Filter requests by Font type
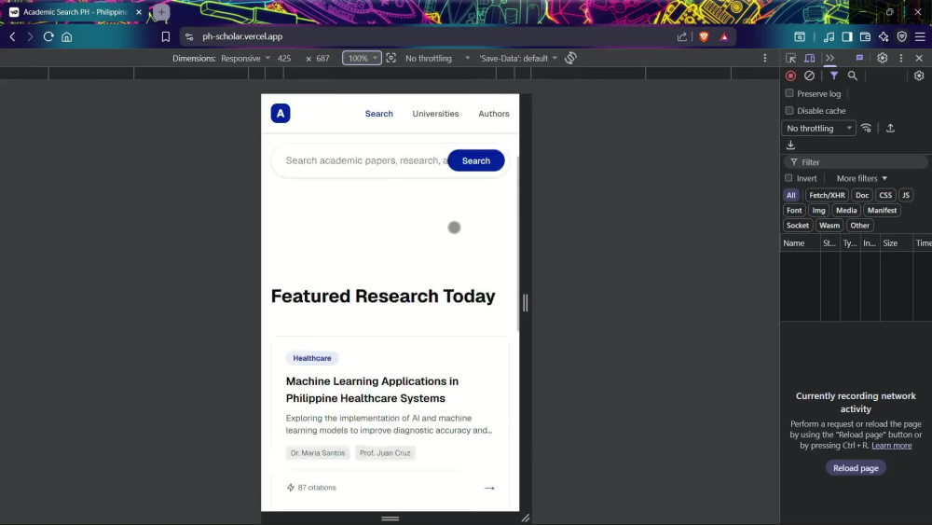Image resolution: width=932 pixels, height=525 pixels. (x=794, y=211)
